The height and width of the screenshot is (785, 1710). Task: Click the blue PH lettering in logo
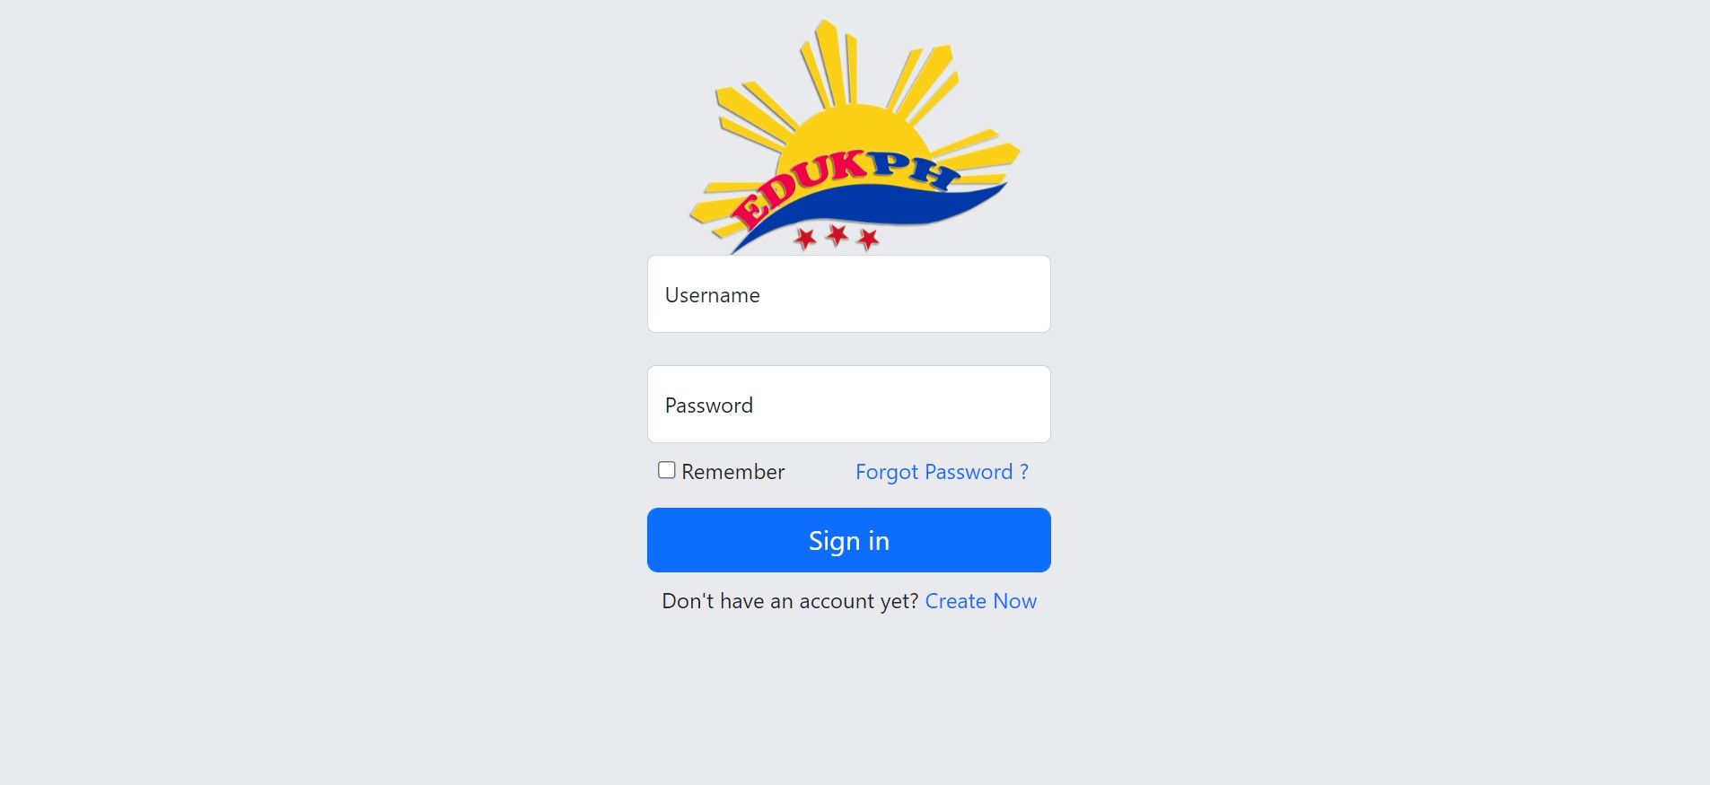click(914, 170)
